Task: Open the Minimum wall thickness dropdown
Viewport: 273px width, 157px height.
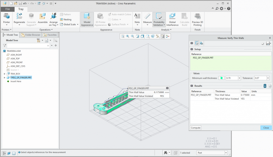Action: (x=239, y=78)
